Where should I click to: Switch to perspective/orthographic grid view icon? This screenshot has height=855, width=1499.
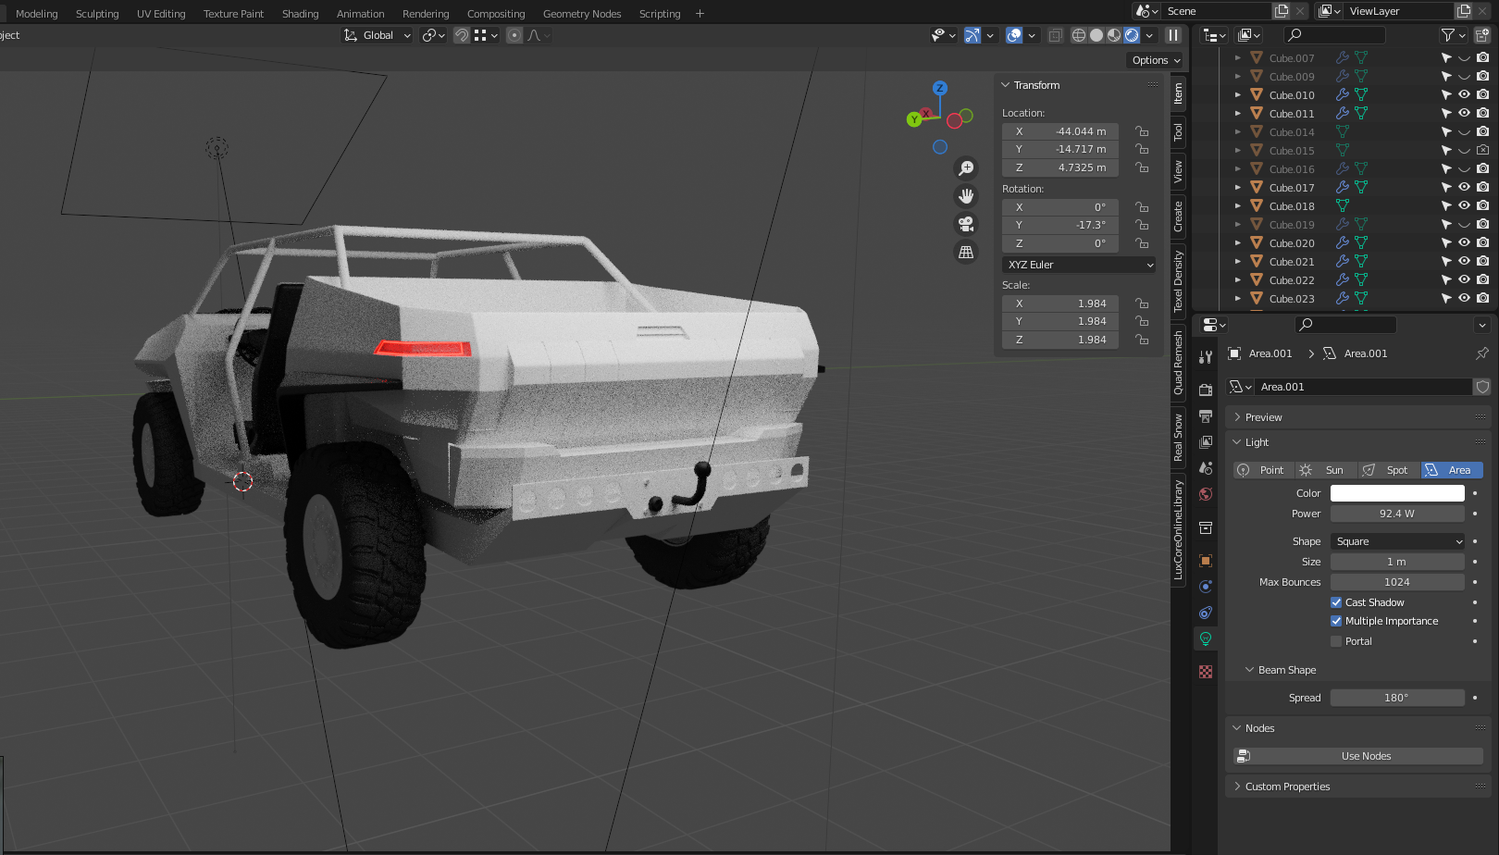tap(966, 252)
